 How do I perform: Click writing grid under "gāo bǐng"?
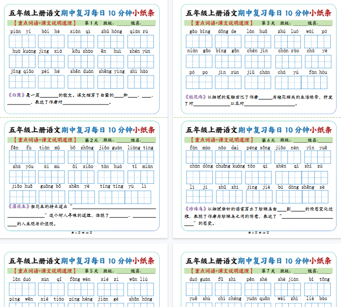[x=199, y=41]
